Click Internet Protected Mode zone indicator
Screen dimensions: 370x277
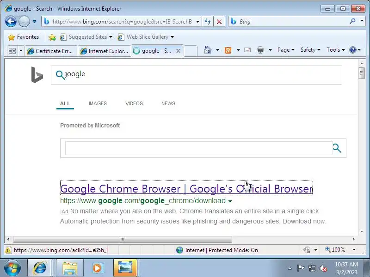[217, 250]
